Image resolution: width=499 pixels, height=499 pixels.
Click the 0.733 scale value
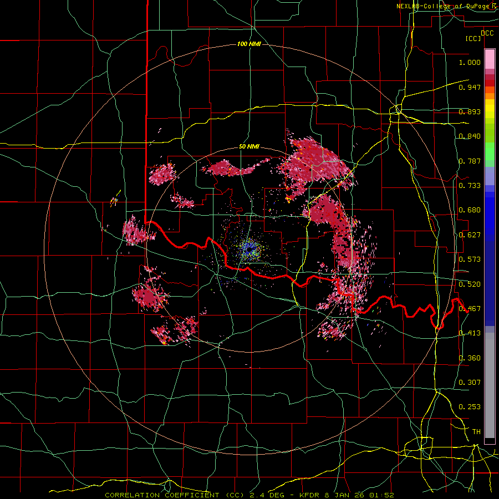470,186
